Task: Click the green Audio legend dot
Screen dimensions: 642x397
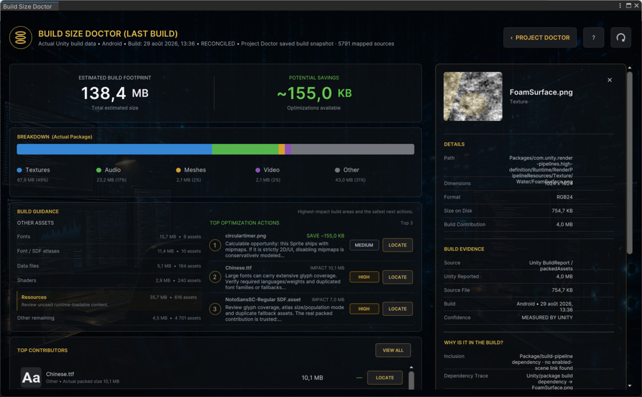Action: click(x=98, y=170)
